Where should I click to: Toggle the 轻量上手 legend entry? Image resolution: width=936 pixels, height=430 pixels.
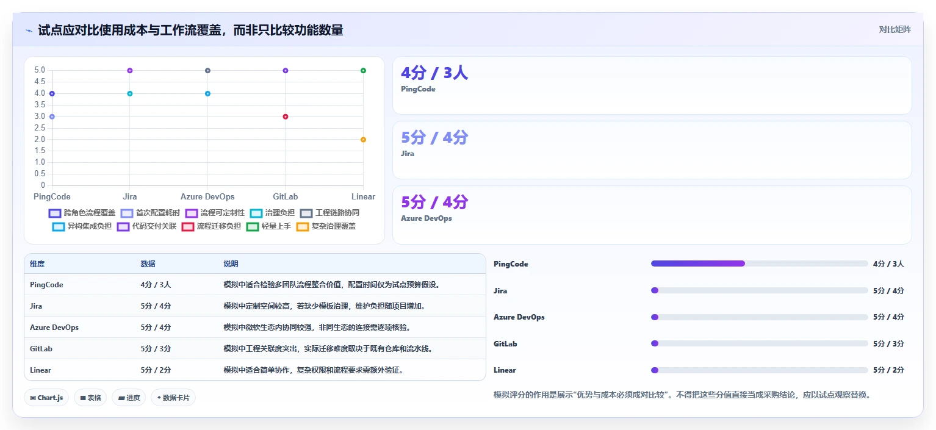click(269, 226)
